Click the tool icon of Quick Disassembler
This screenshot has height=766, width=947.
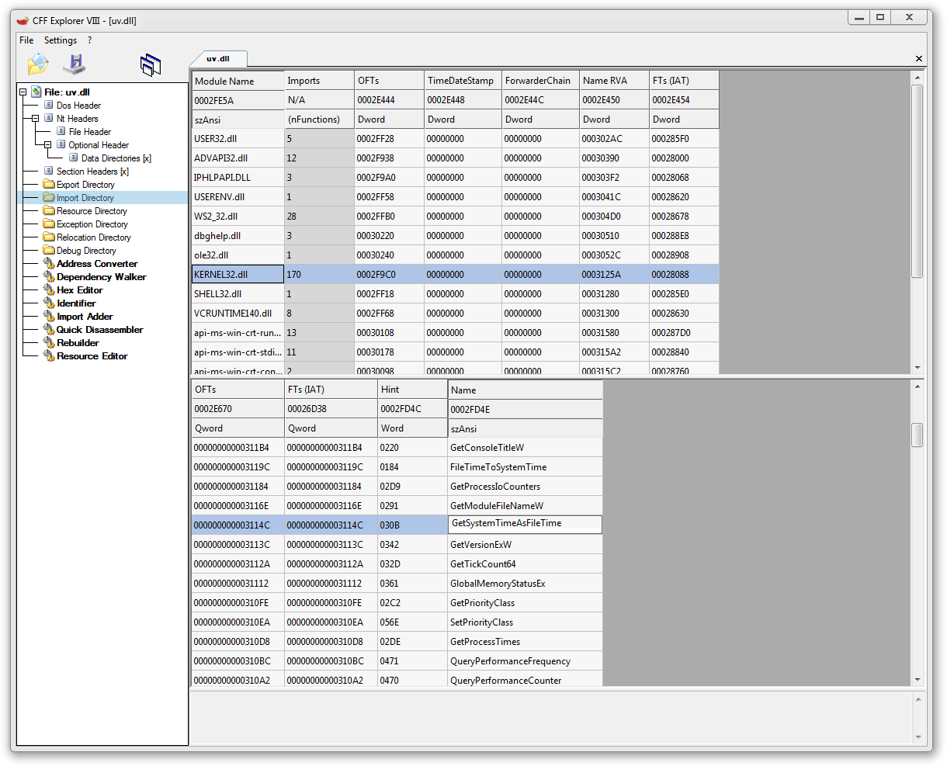[49, 329]
